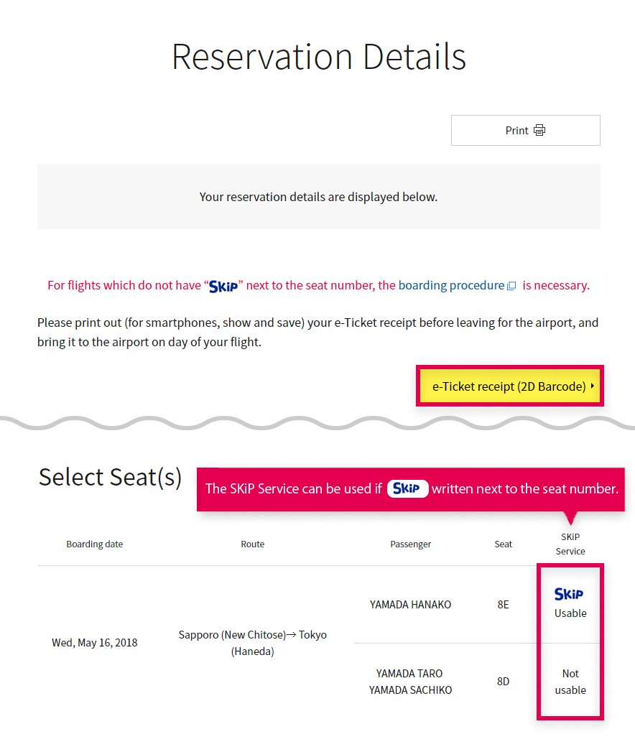
Task: Click the external link icon after boarding procedure
Action: tap(511, 286)
